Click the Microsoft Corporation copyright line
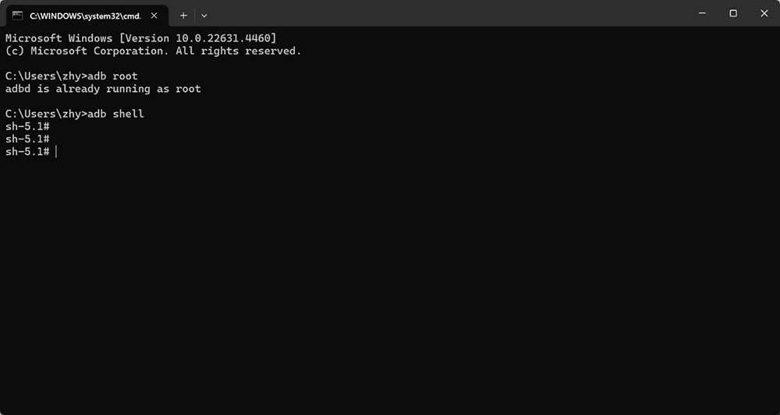The image size is (780, 415). [153, 51]
